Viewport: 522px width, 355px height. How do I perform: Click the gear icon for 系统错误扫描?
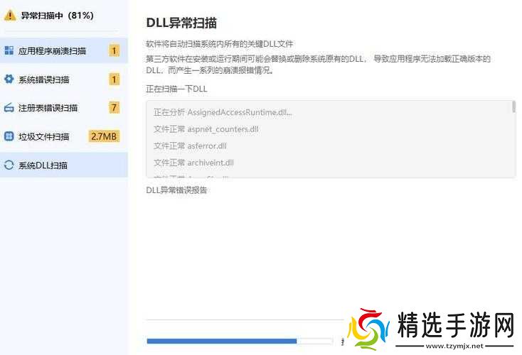(9, 79)
